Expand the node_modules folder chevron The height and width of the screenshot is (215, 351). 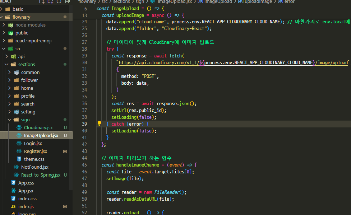4,25
